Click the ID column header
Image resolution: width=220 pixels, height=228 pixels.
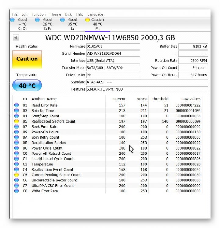(25, 99)
